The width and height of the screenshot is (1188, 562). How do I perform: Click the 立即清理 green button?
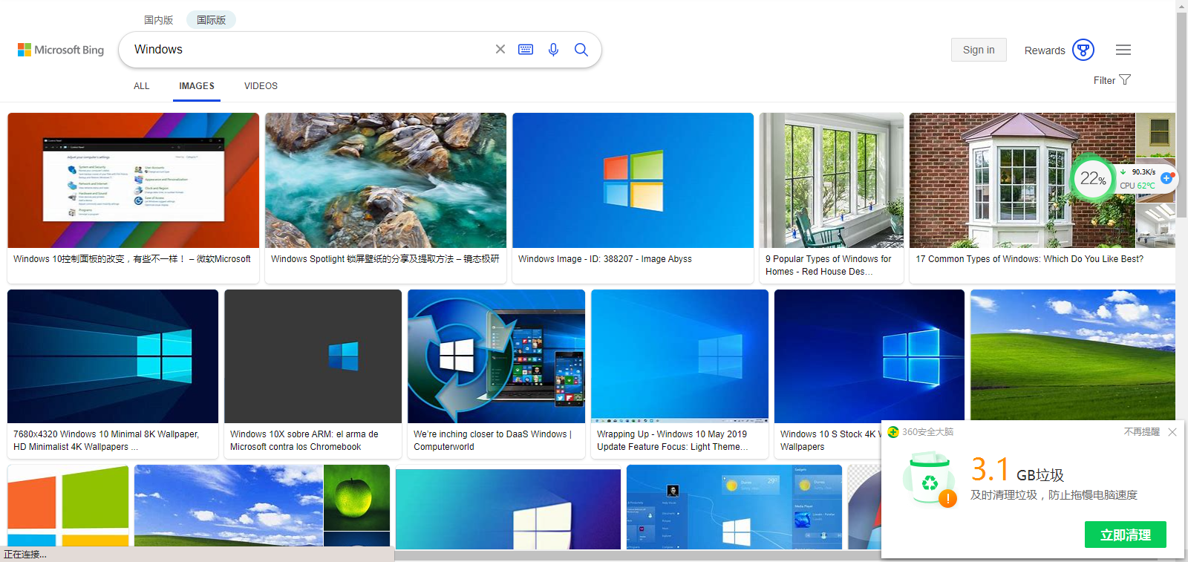(1126, 535)
